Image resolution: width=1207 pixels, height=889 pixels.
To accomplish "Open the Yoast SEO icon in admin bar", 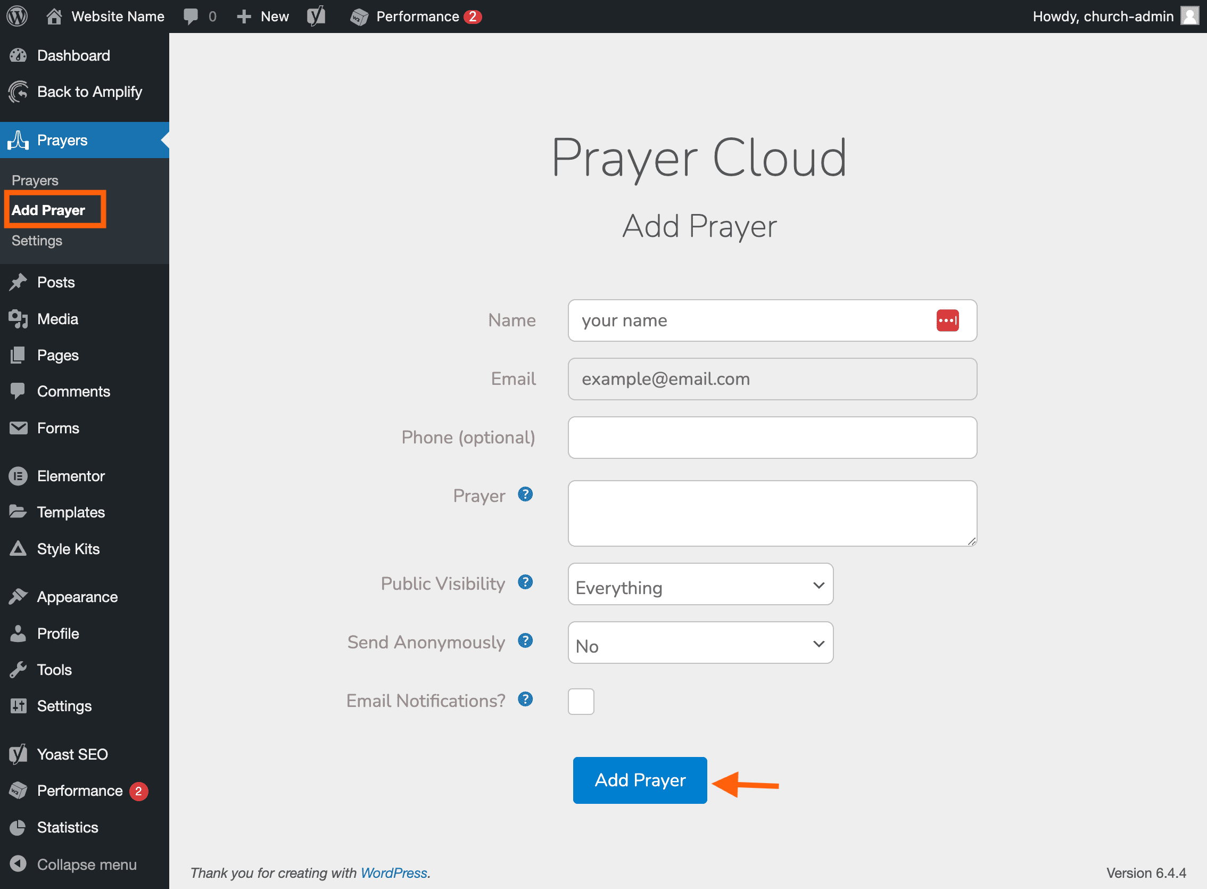I will point(316,16).
